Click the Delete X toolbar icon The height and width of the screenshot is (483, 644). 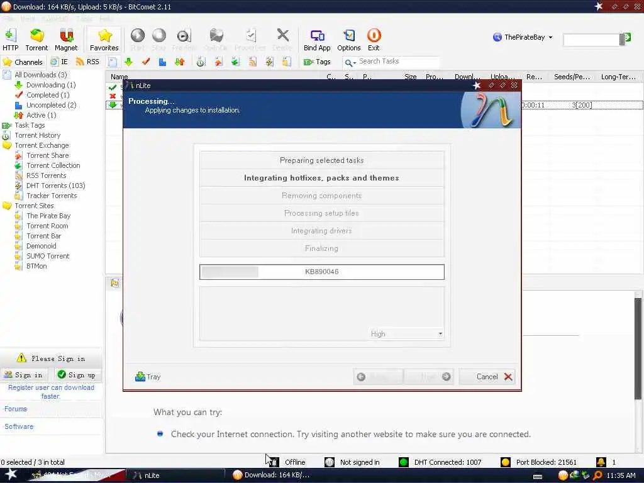pyautogui.click(x=282, y=40)
